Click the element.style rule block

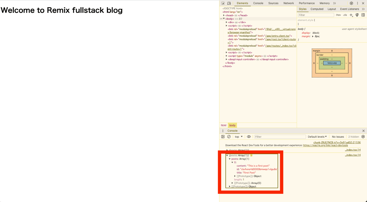tap(332, 22)
